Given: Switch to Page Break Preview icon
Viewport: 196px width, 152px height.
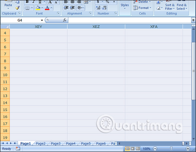Looking at the screenshot, I should 138,149.
